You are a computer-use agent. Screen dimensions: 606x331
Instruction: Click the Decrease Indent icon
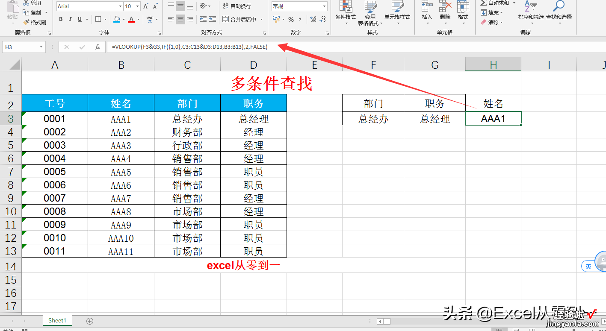click(203, 19)
